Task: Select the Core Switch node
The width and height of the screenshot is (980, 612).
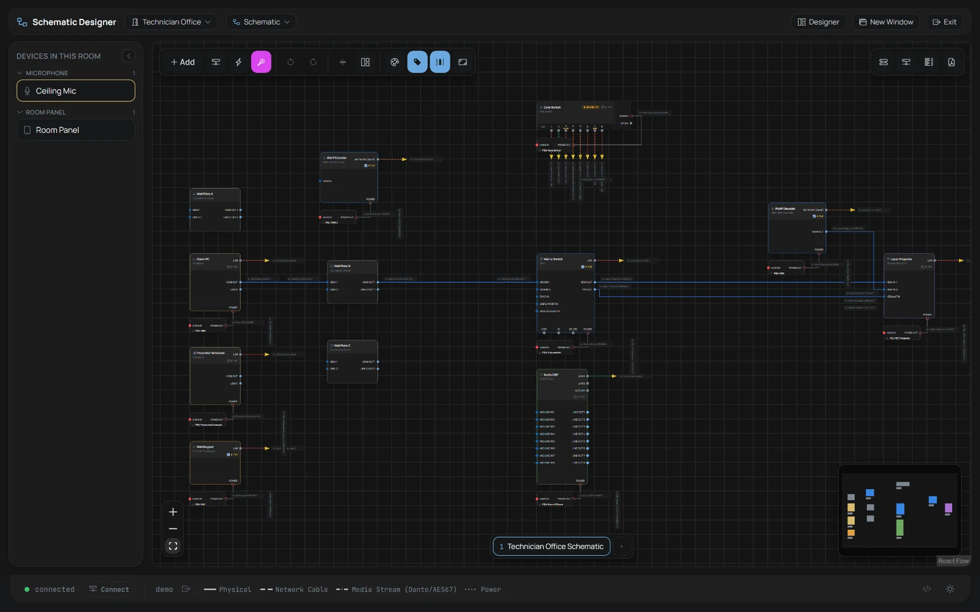Action: tap(584, 116)
